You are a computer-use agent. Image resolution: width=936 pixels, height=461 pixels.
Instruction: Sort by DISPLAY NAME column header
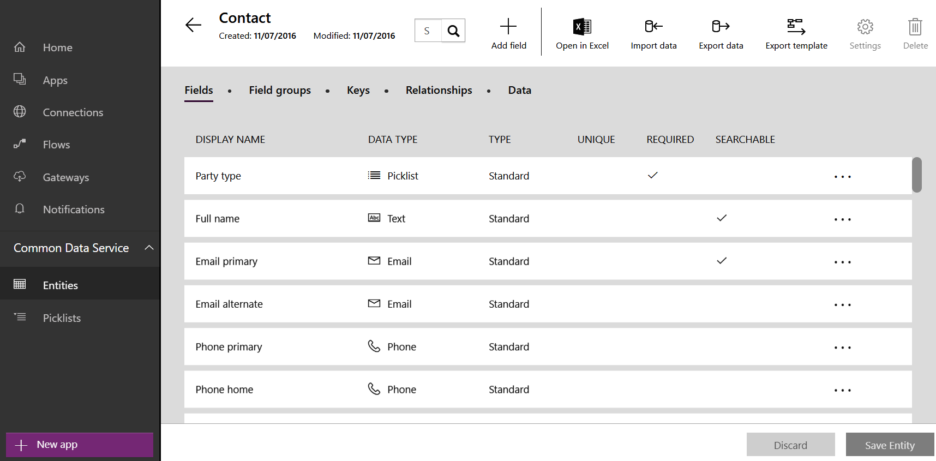click(x=230, y=140)
